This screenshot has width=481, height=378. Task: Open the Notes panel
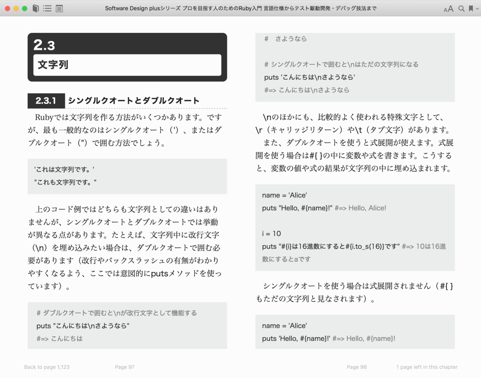coord(59,8)
